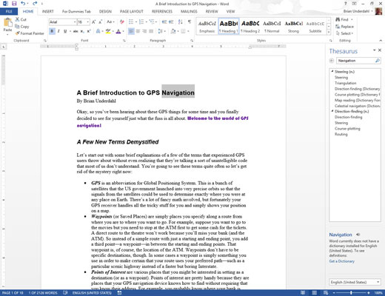Click the Save icon in quick access toolbar
Screen dimensions: 385x296
click(x=14, y=4)
